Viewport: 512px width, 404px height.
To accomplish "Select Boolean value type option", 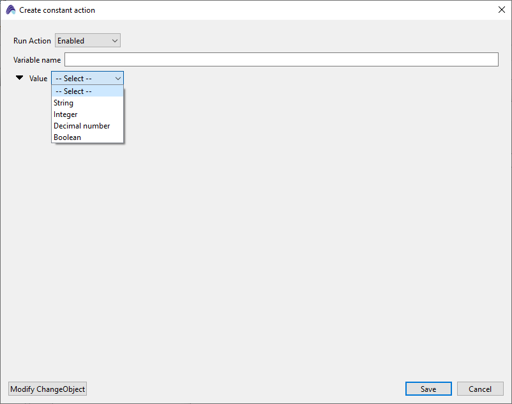I will (x=68, y=137).
